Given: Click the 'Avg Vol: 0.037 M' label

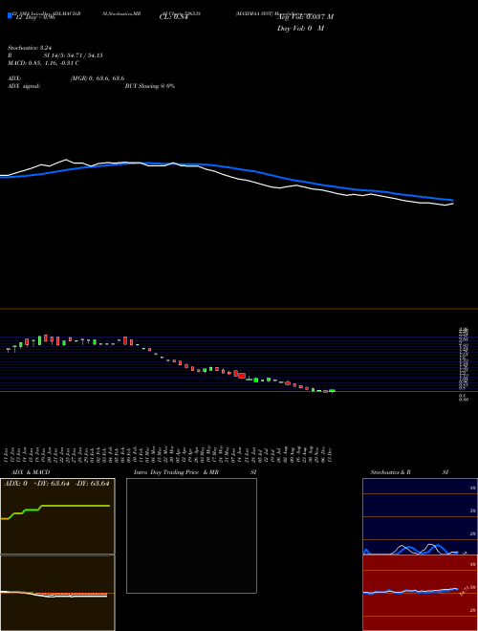Looking at the screenshot, I should click(x=305, y=17).
